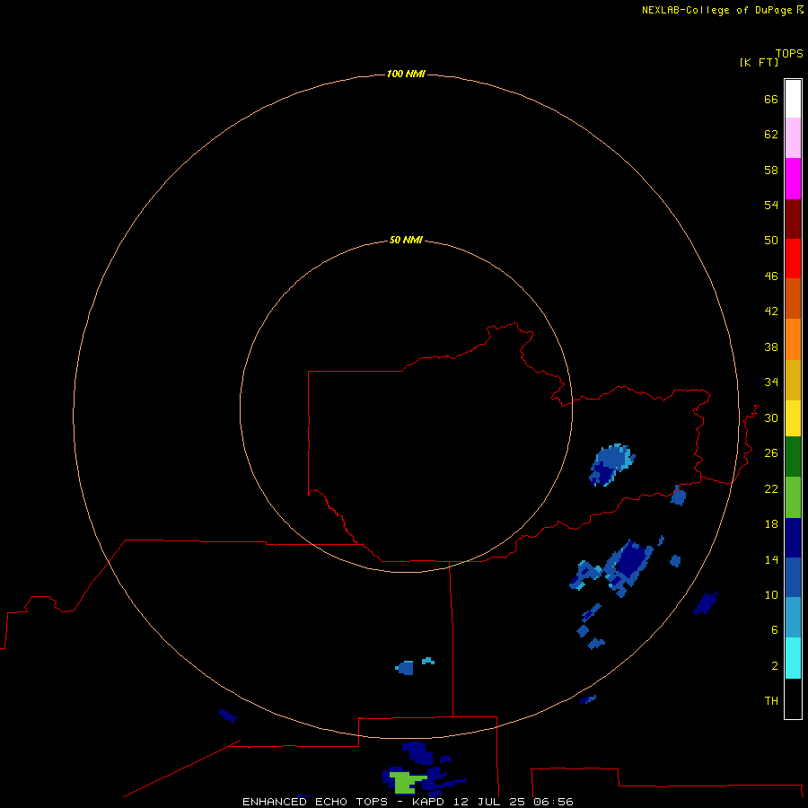Click the "50 NMI" range ring label
The height and width of the screenshot is (808, 808).
(406, 240)
